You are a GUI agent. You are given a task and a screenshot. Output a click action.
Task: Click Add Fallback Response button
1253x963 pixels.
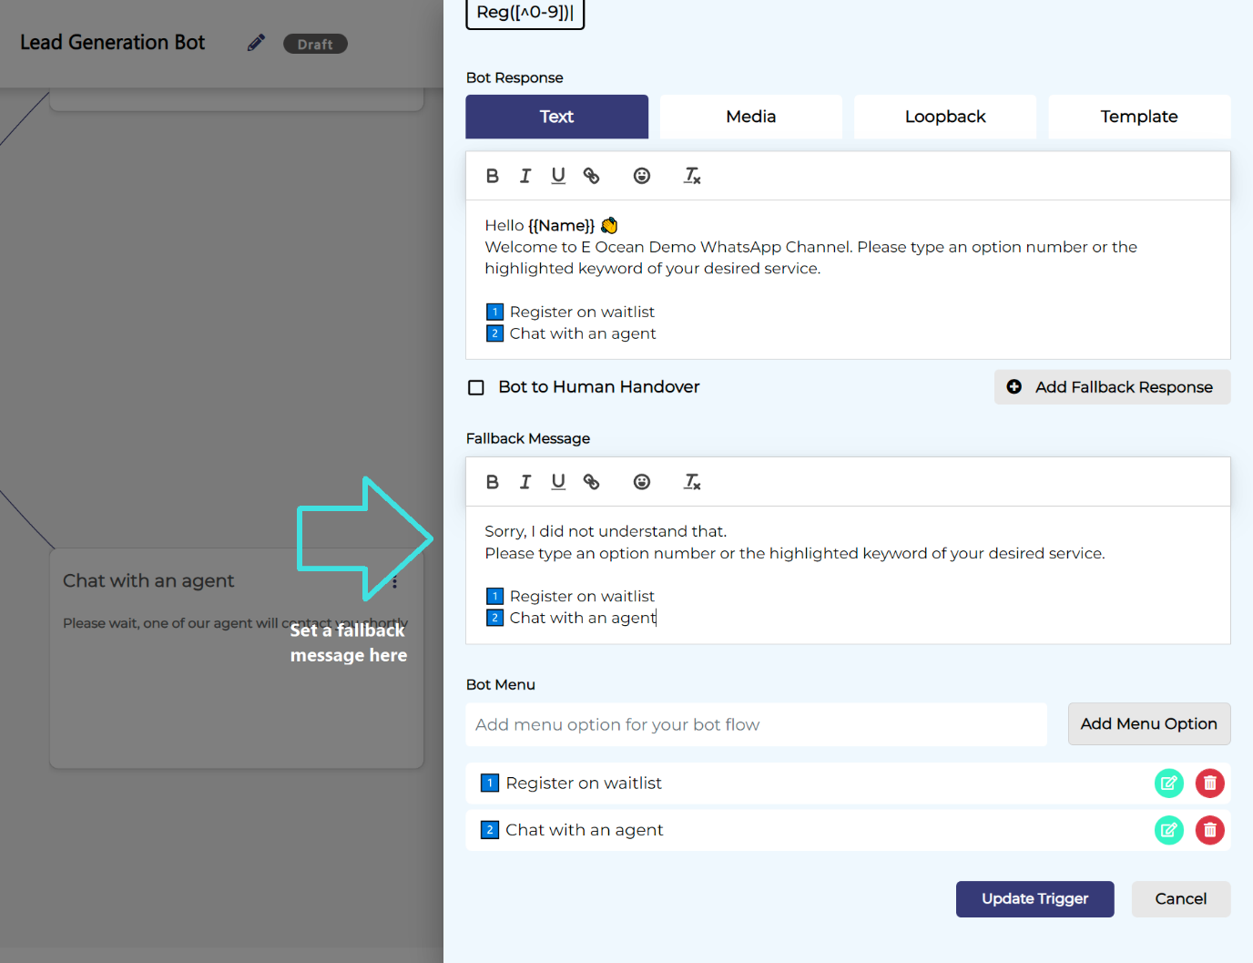(x=1111, y=387)
